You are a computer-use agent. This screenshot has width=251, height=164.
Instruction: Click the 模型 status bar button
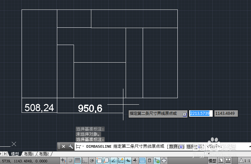(212, 160)
